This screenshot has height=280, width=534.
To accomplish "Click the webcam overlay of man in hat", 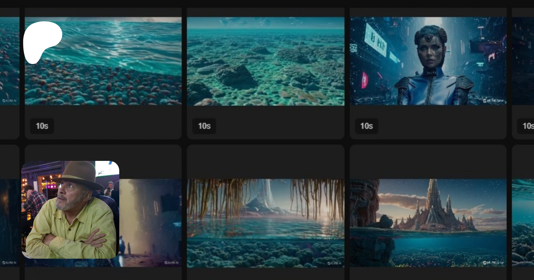I will pyautogui.click(x=70, y=210).
